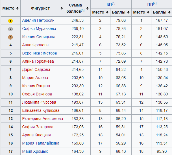172x155 pixels.
Task: Click the gold medal first place icon
Action: (x=10, y=21)
